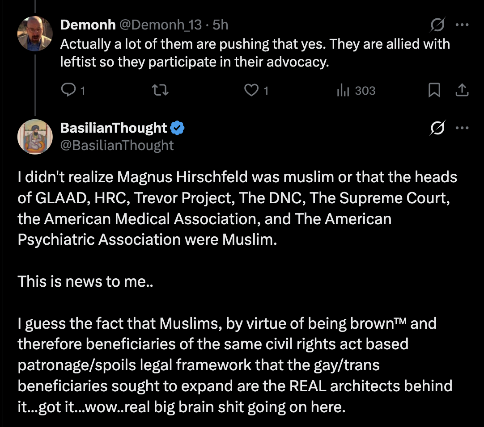Click the Grok icon on BasilianThought's post

coord(437,128)
